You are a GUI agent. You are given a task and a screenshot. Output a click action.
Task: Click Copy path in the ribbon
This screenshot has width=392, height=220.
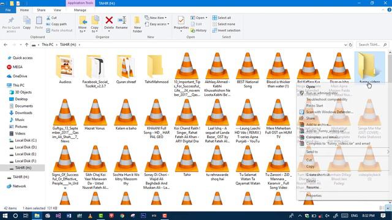coord(56,24)
